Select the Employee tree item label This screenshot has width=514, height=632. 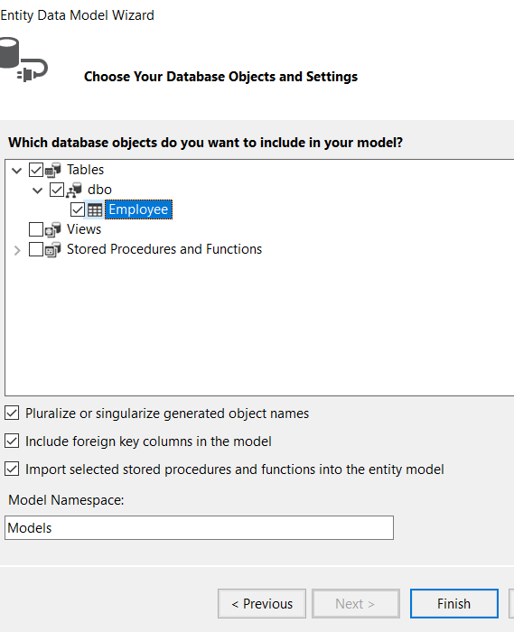(138, 209)
